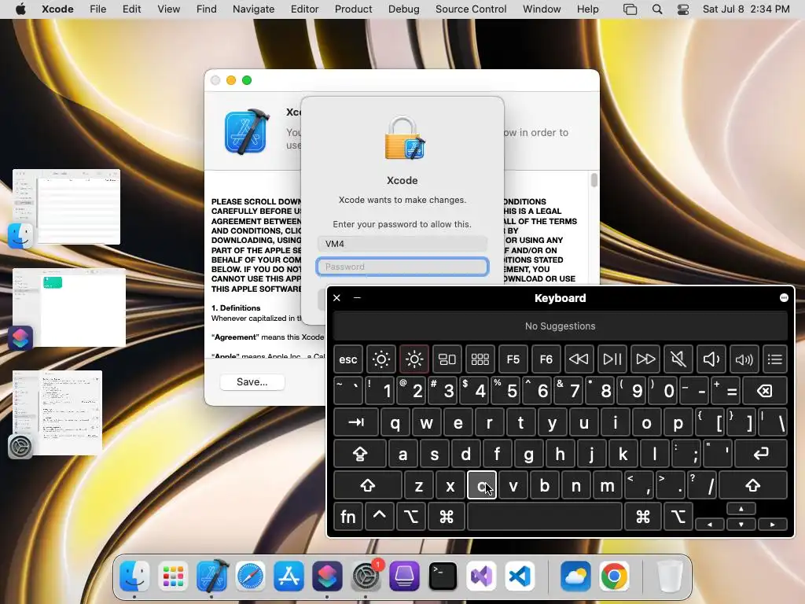
Task: Tap the c key
Action: [482, 485]
